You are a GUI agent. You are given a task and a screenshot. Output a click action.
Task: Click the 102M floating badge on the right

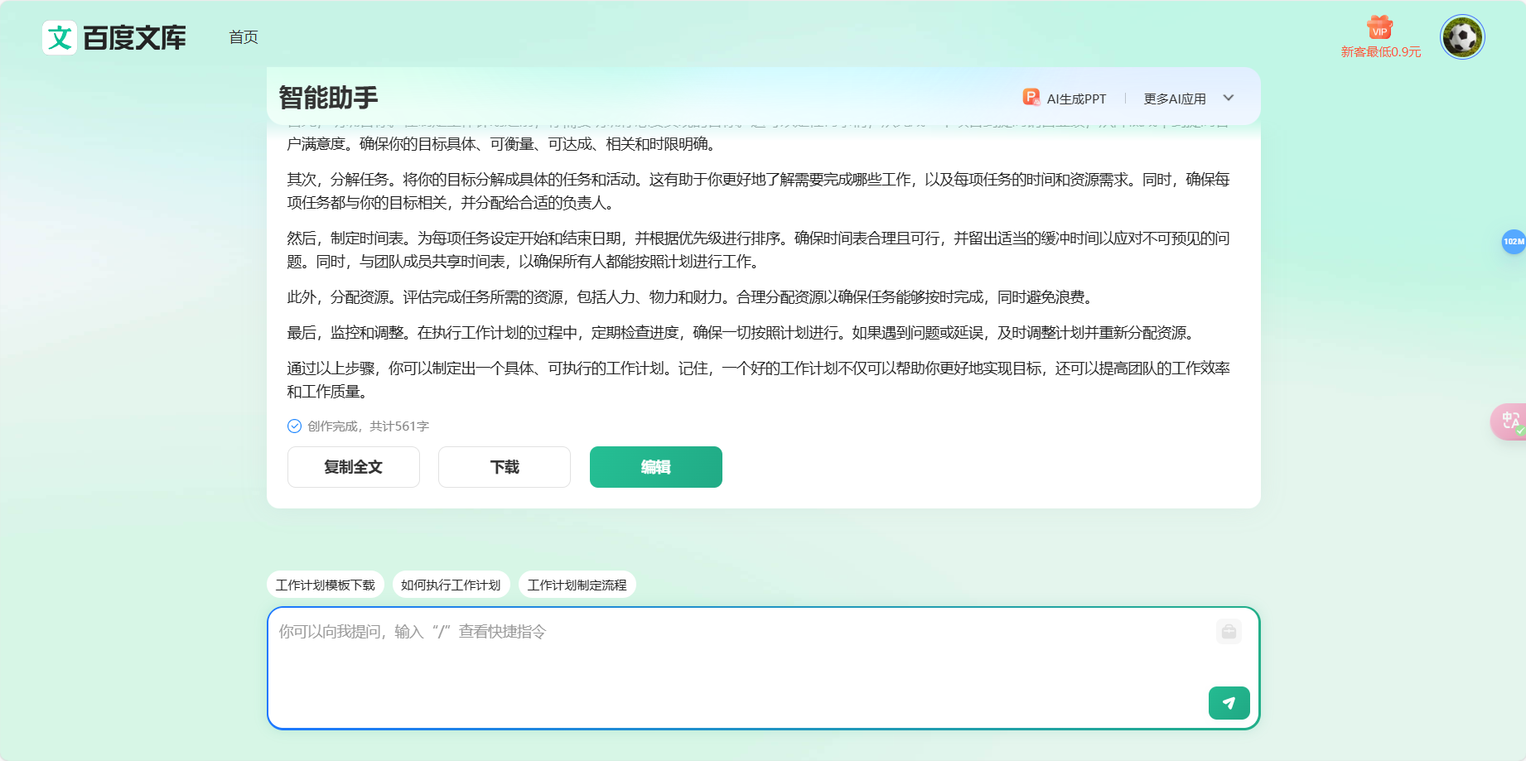(1514, 243)
